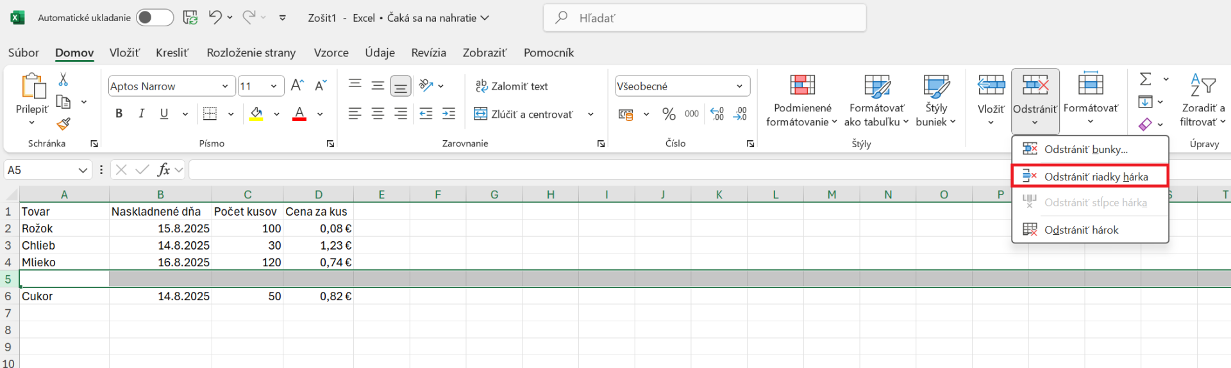Open Zoradiť a filtrovať menu
This screenshot has height=368, width=1231.
pos(1203,100)
